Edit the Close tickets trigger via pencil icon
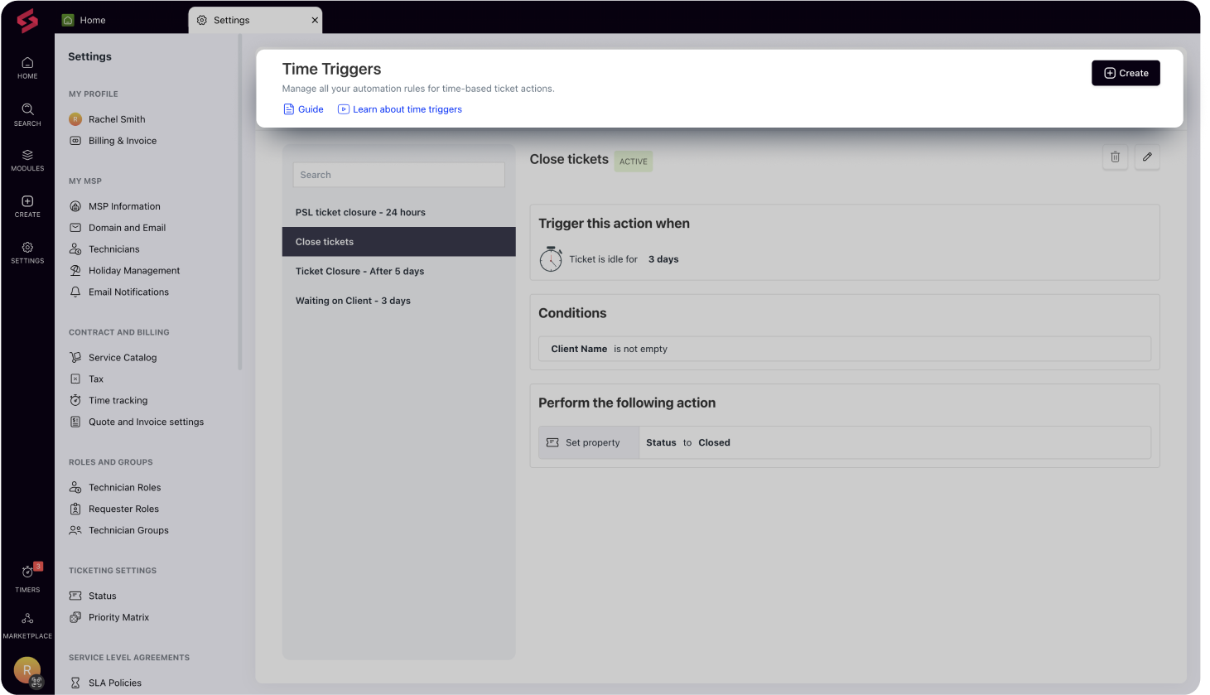Image resolution: width=1210 pixels, height=695 pixels. pos(1147,157)
